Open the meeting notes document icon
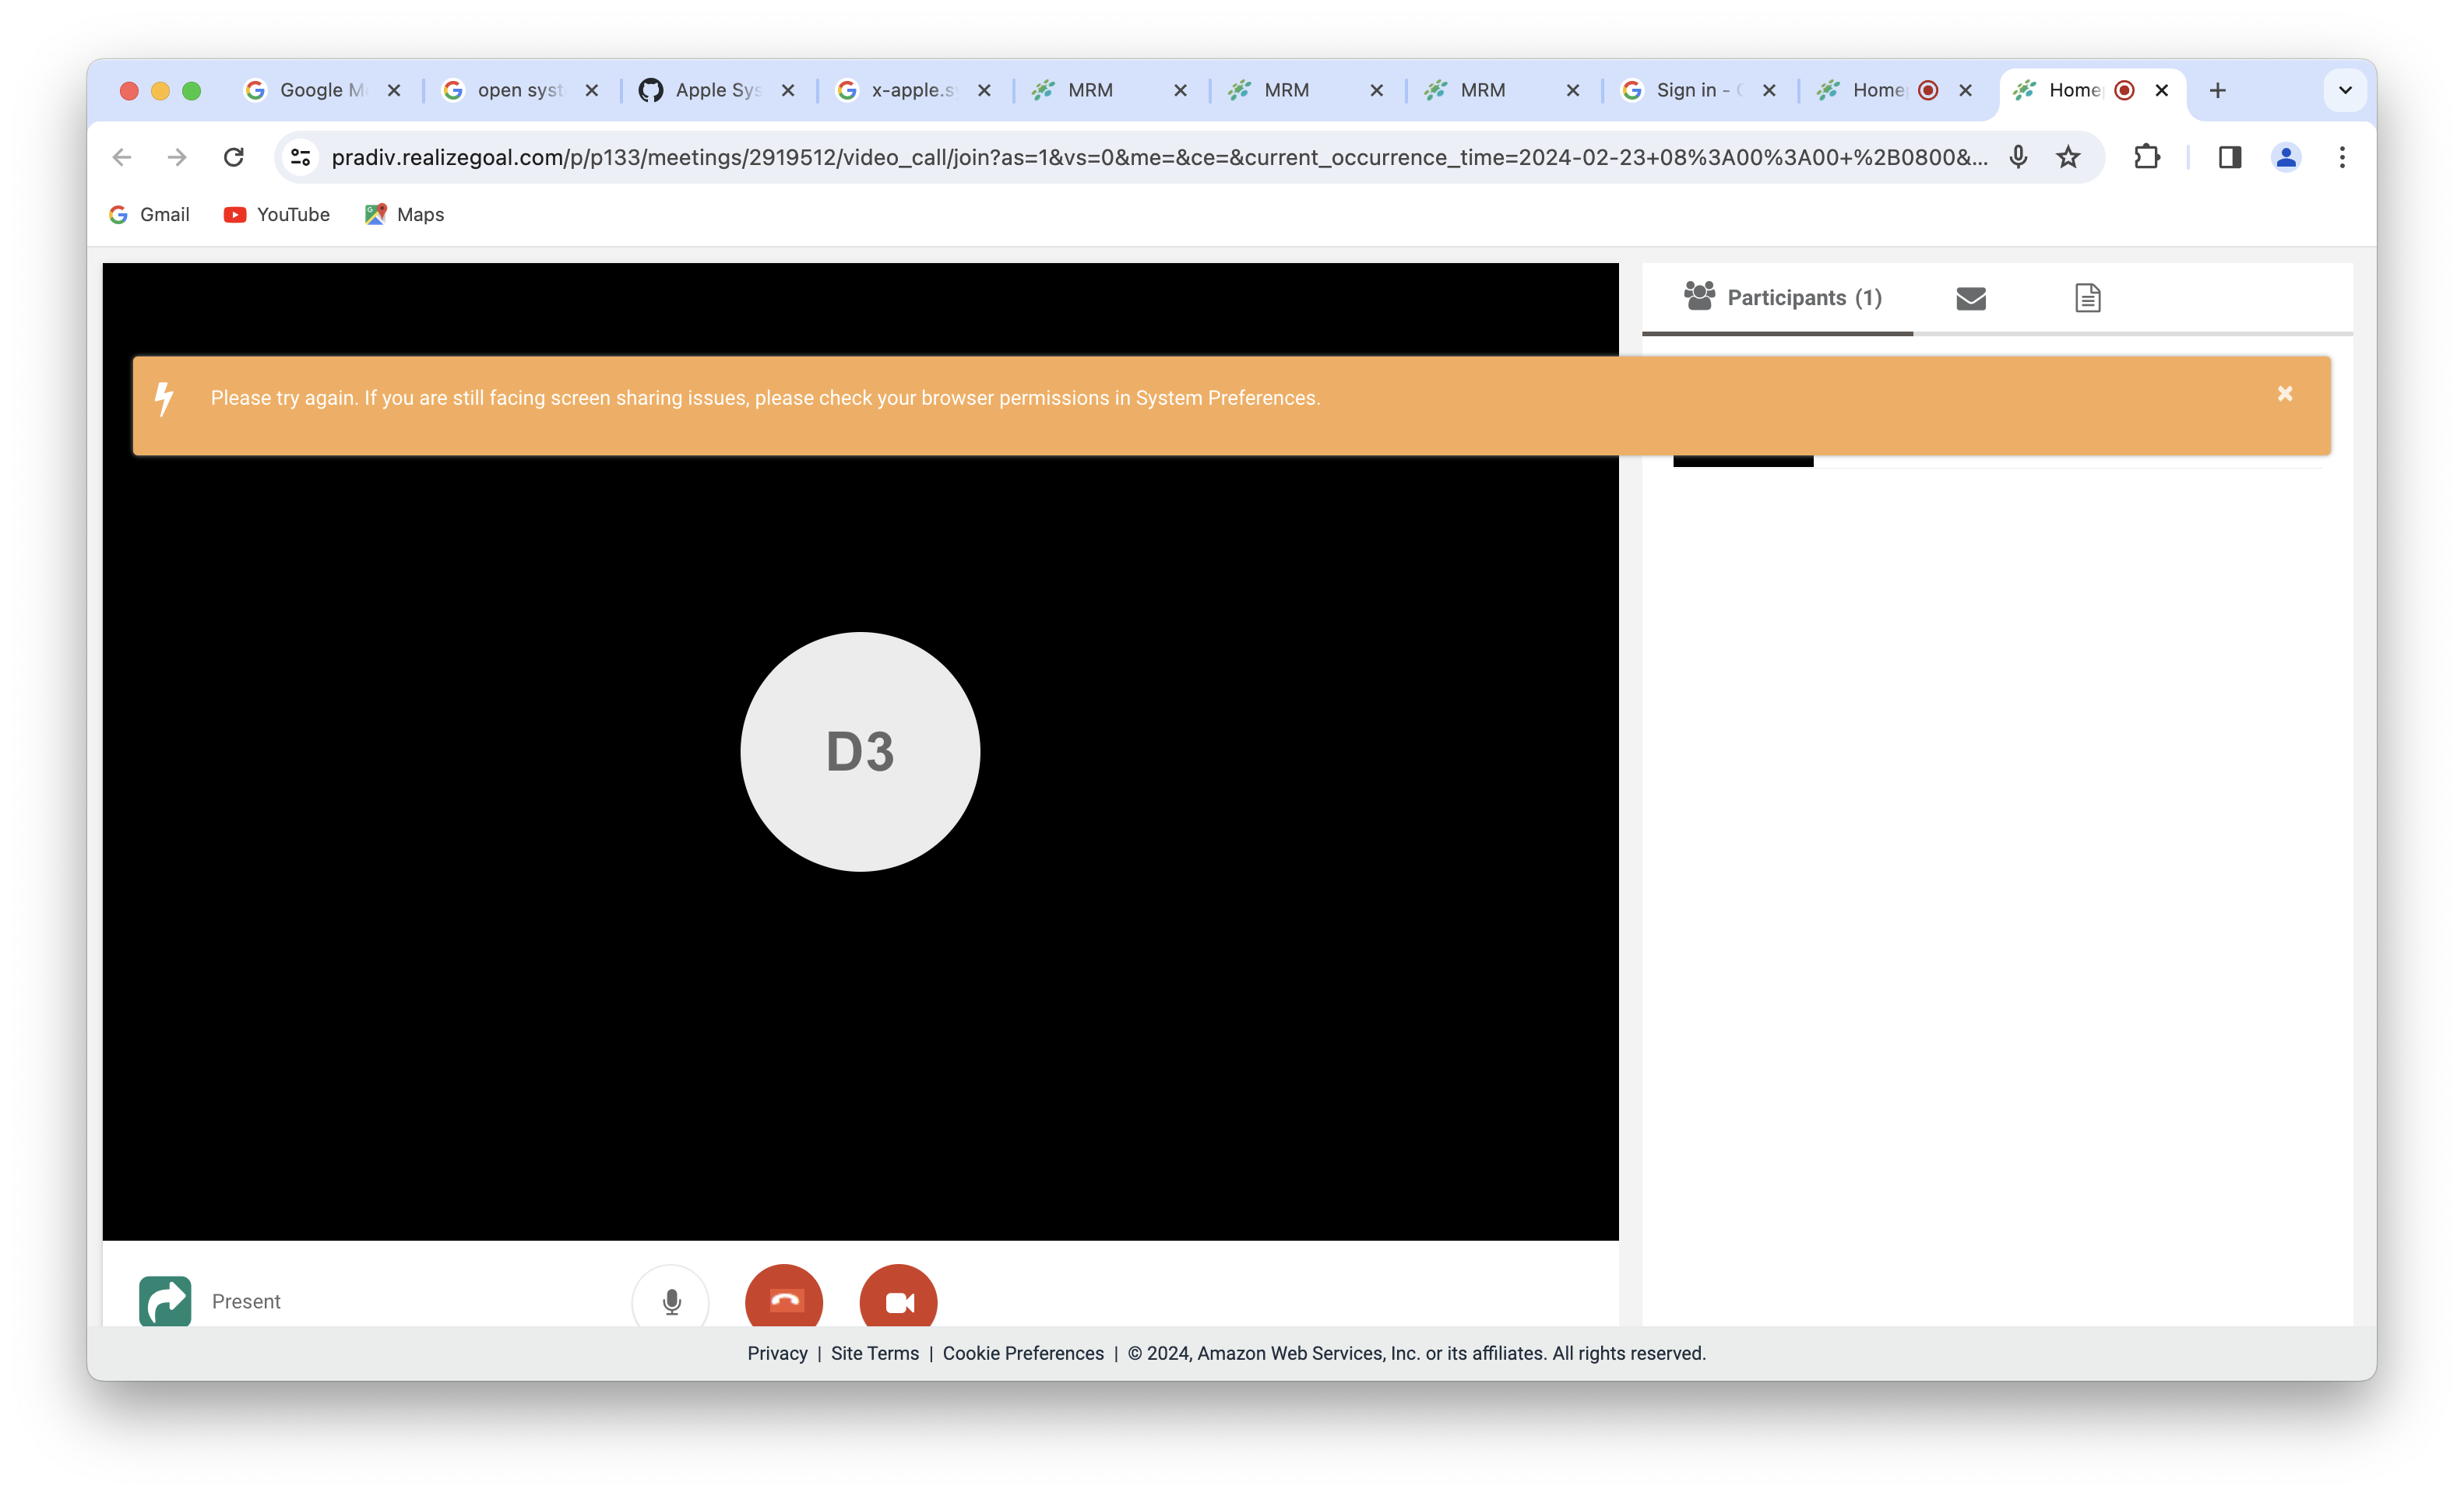The width and height of the screenshot is (2464, 1496). [2087, 297]
